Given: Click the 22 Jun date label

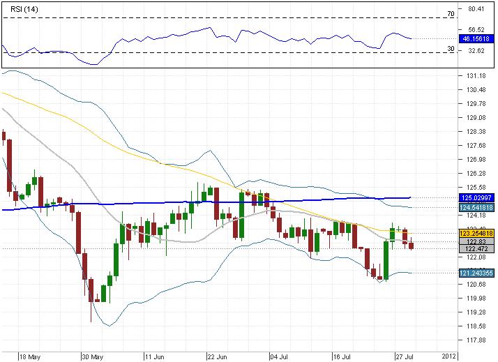Looking at the screenshot, I should point(216,355).
